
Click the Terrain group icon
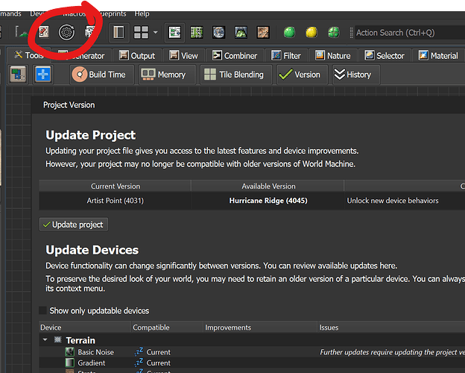coord(58,339)
